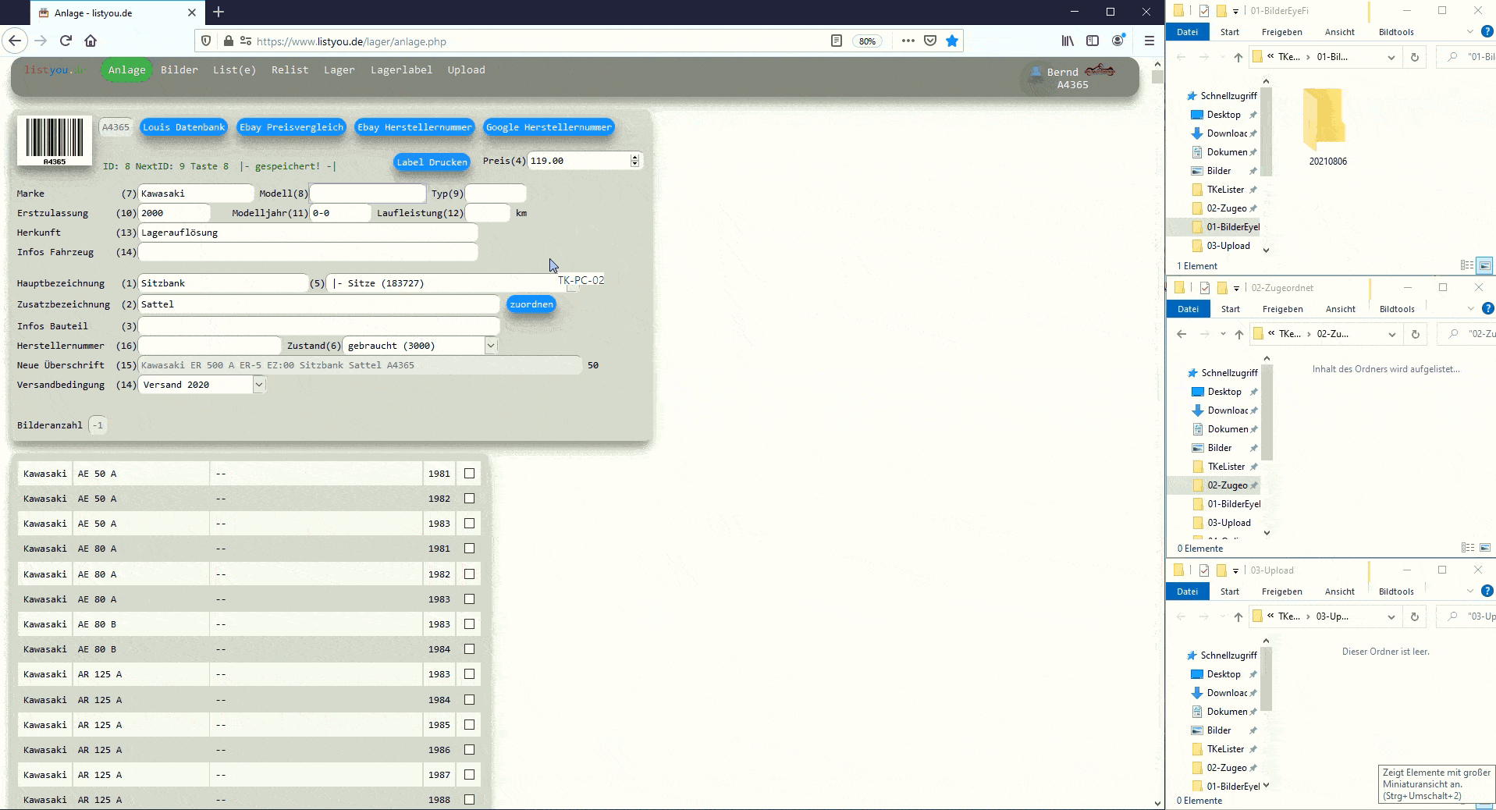Bookmark star in the Firefox address bar
Image resolution: width=1496 pixels, height=810 pixels.
click(952, 41)
